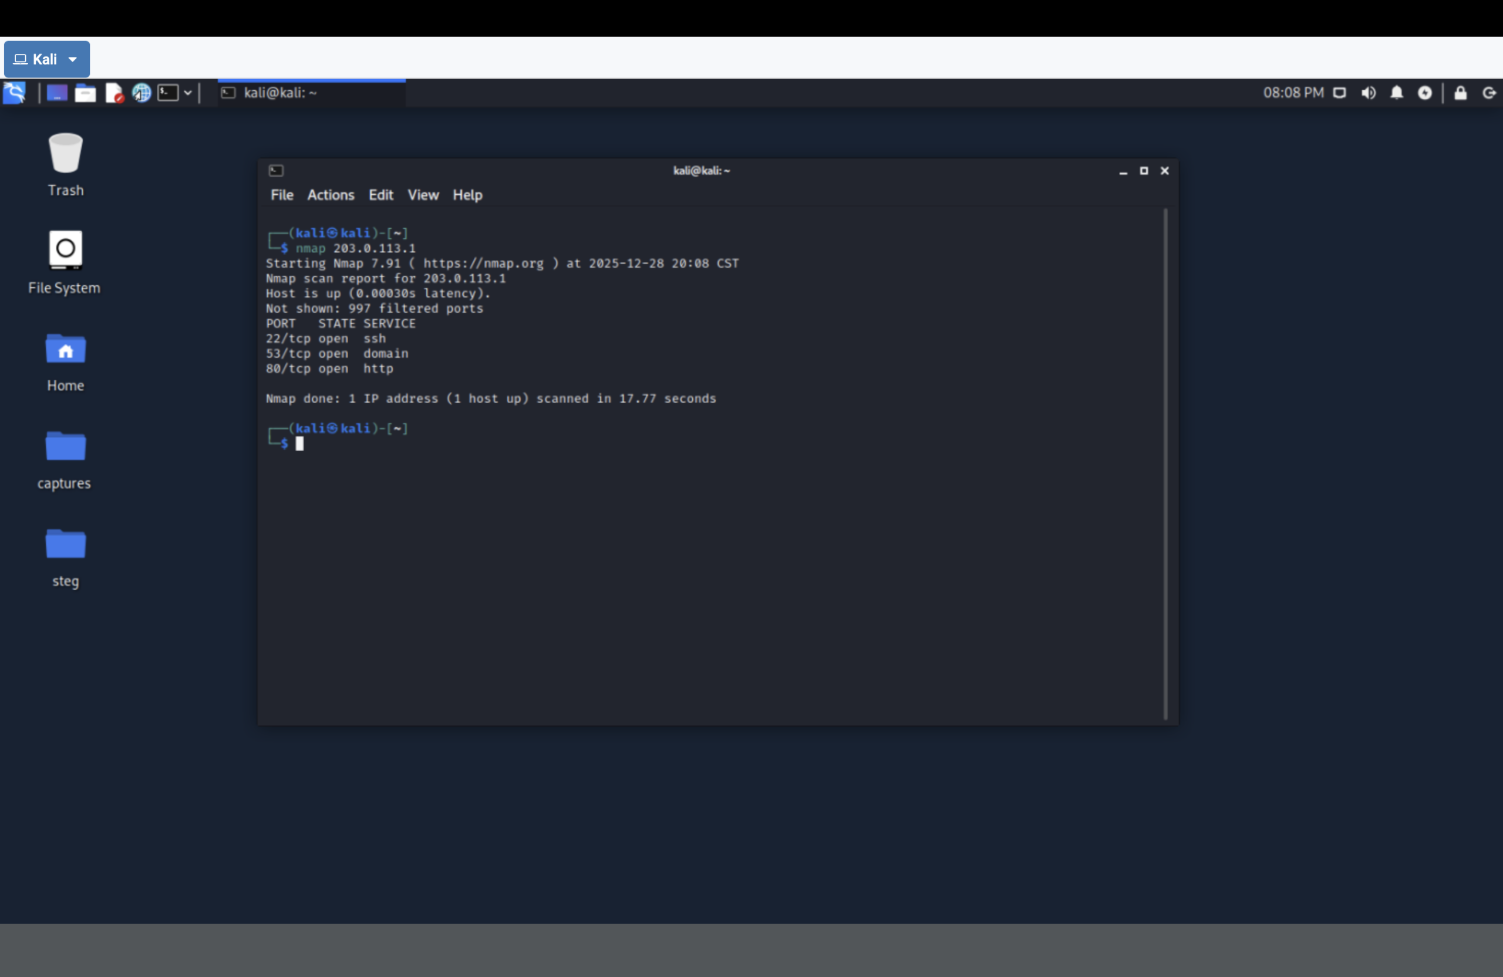Open notifications via the bell icon

click(x=1396, y=93)
